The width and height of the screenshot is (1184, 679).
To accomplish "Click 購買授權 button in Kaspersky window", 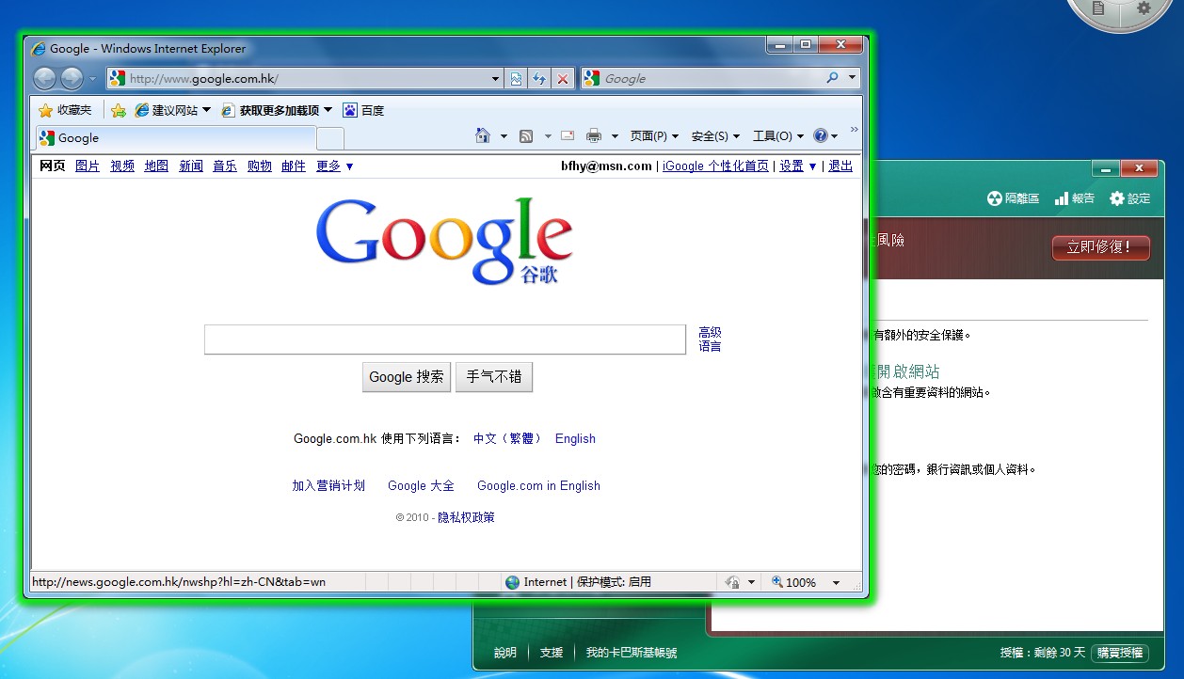I will pyautogui.click(x=1119, y=653).
